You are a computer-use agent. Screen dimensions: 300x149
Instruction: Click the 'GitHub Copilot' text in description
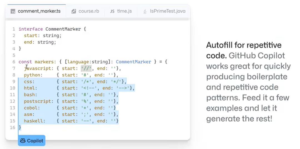click(x=257, y=56)
